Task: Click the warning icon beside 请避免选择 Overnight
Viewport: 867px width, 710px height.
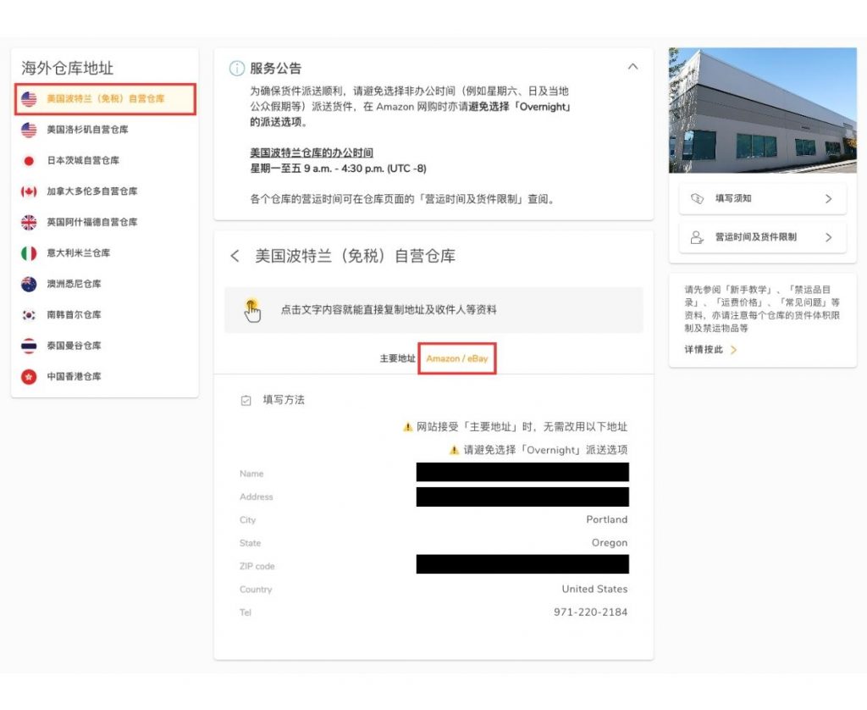Action: [454, 450]
